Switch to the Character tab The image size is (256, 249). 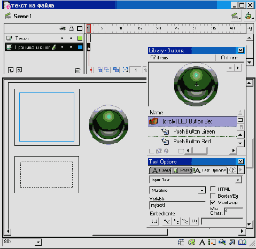(x=160, y=170)
